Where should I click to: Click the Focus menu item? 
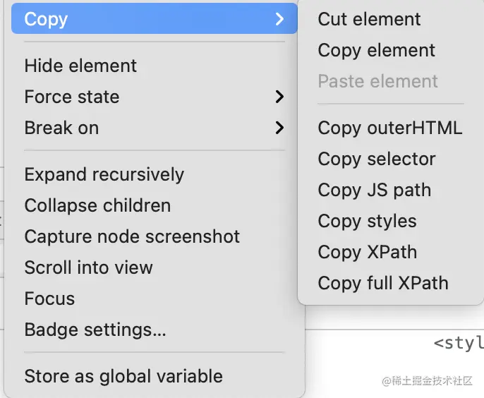tap(49, 298)
